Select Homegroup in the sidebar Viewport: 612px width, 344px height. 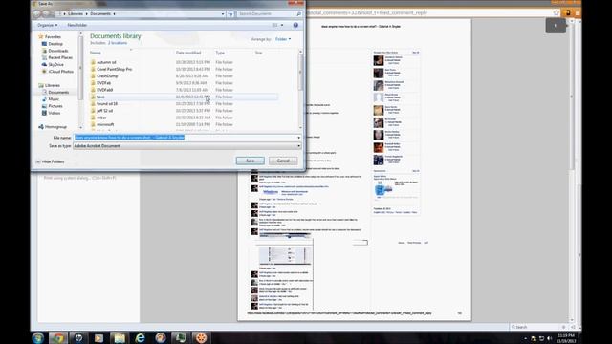point(55,127)
